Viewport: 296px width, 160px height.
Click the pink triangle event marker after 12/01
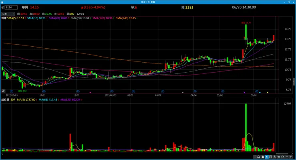coord(90,92)
